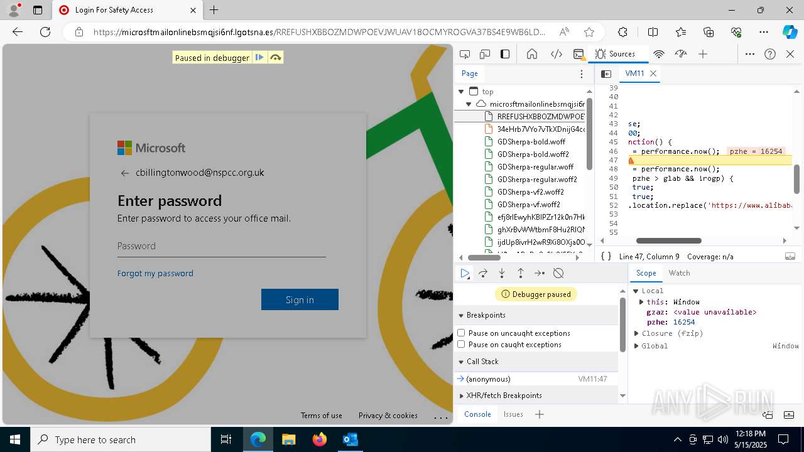Image resolution: width=804 pixels, height=452 pixels.
Task: Open File Explorer from the taskbar
Action: pyautogui.click(x=289, y=439)
